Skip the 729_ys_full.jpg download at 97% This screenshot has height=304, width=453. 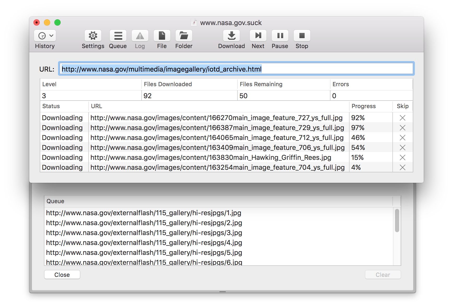click(402, 128)
